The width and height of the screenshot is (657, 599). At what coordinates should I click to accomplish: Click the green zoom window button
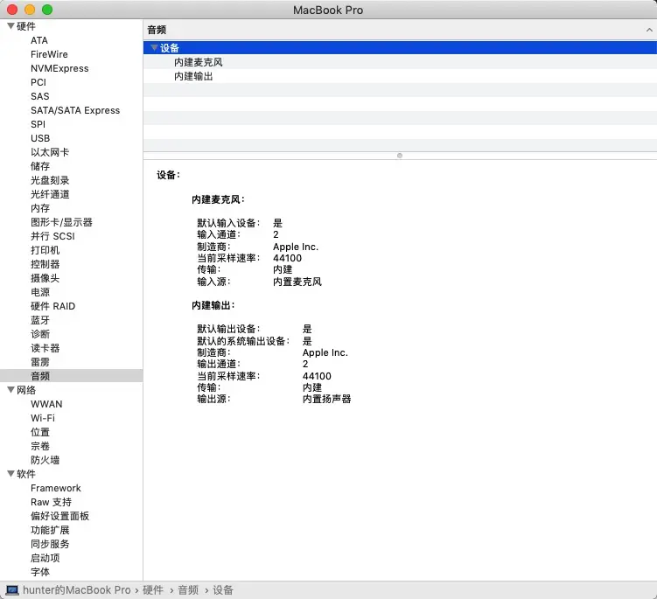point(47,10)
